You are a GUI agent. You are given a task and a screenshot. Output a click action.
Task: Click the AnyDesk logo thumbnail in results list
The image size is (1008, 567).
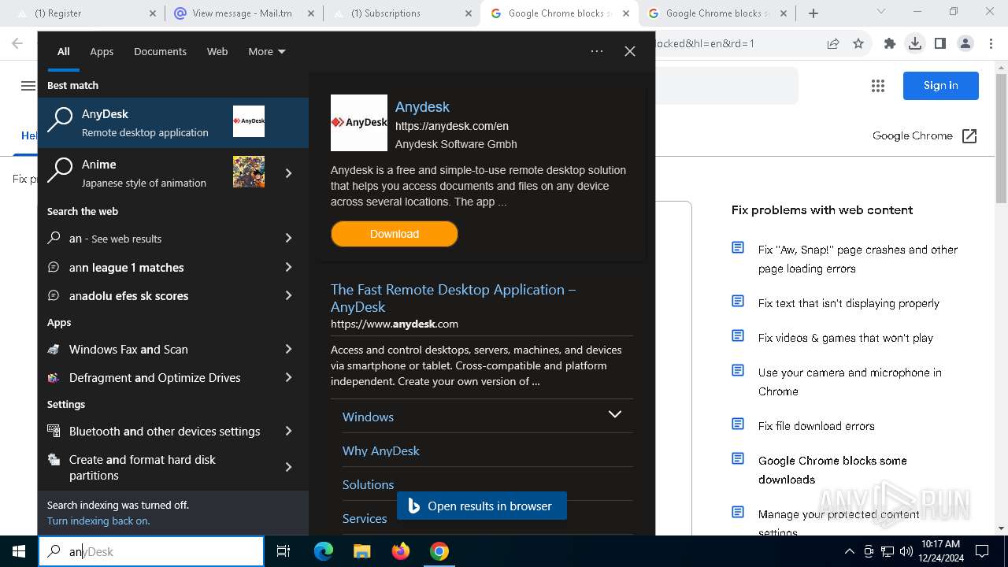[x=249, y=121]
